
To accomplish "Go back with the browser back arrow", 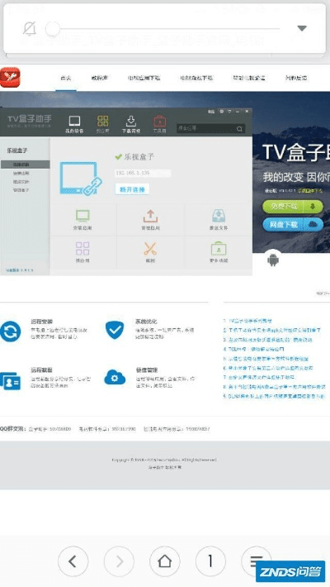I will 73,561.
